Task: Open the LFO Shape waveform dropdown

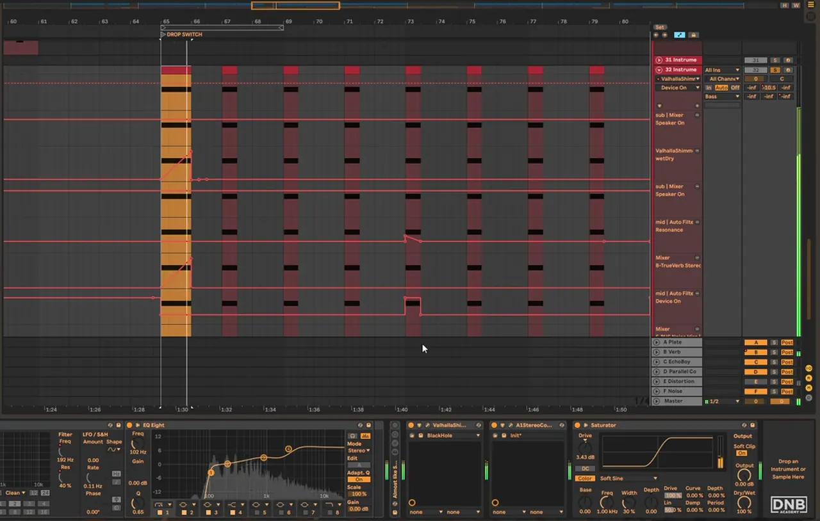Action: 114,449
